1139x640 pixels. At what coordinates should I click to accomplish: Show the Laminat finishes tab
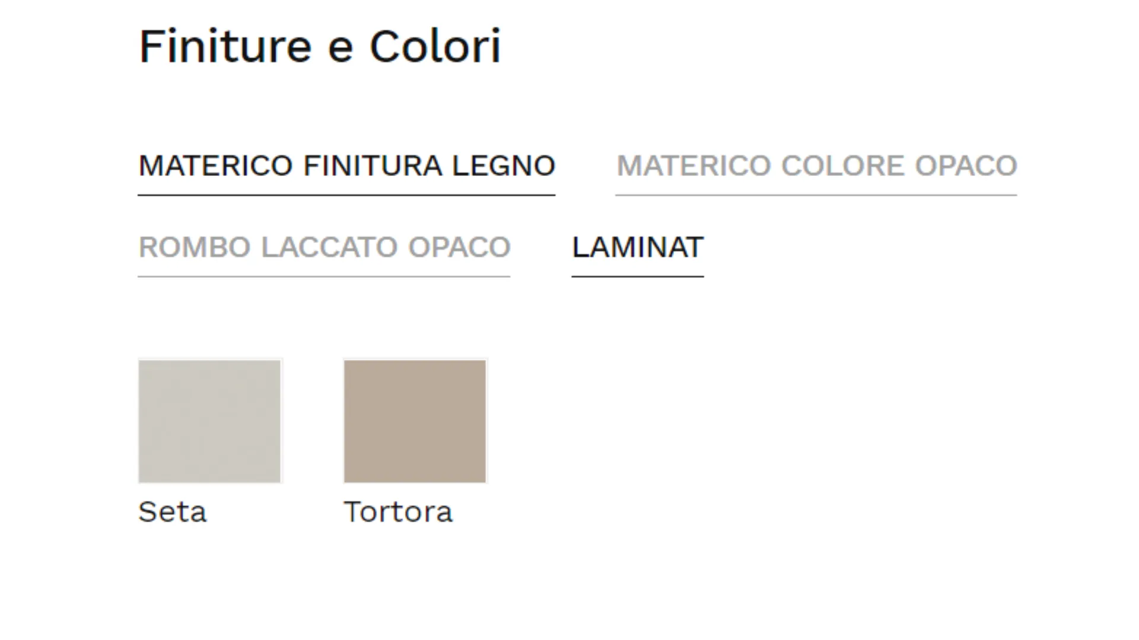[637, 247]
